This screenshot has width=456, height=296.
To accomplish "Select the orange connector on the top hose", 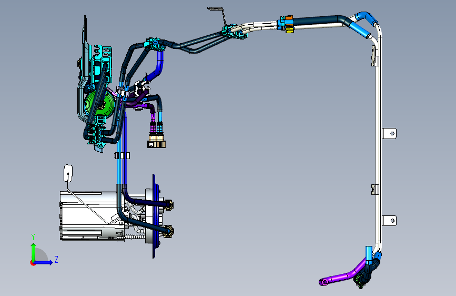I will click(289, 18).
